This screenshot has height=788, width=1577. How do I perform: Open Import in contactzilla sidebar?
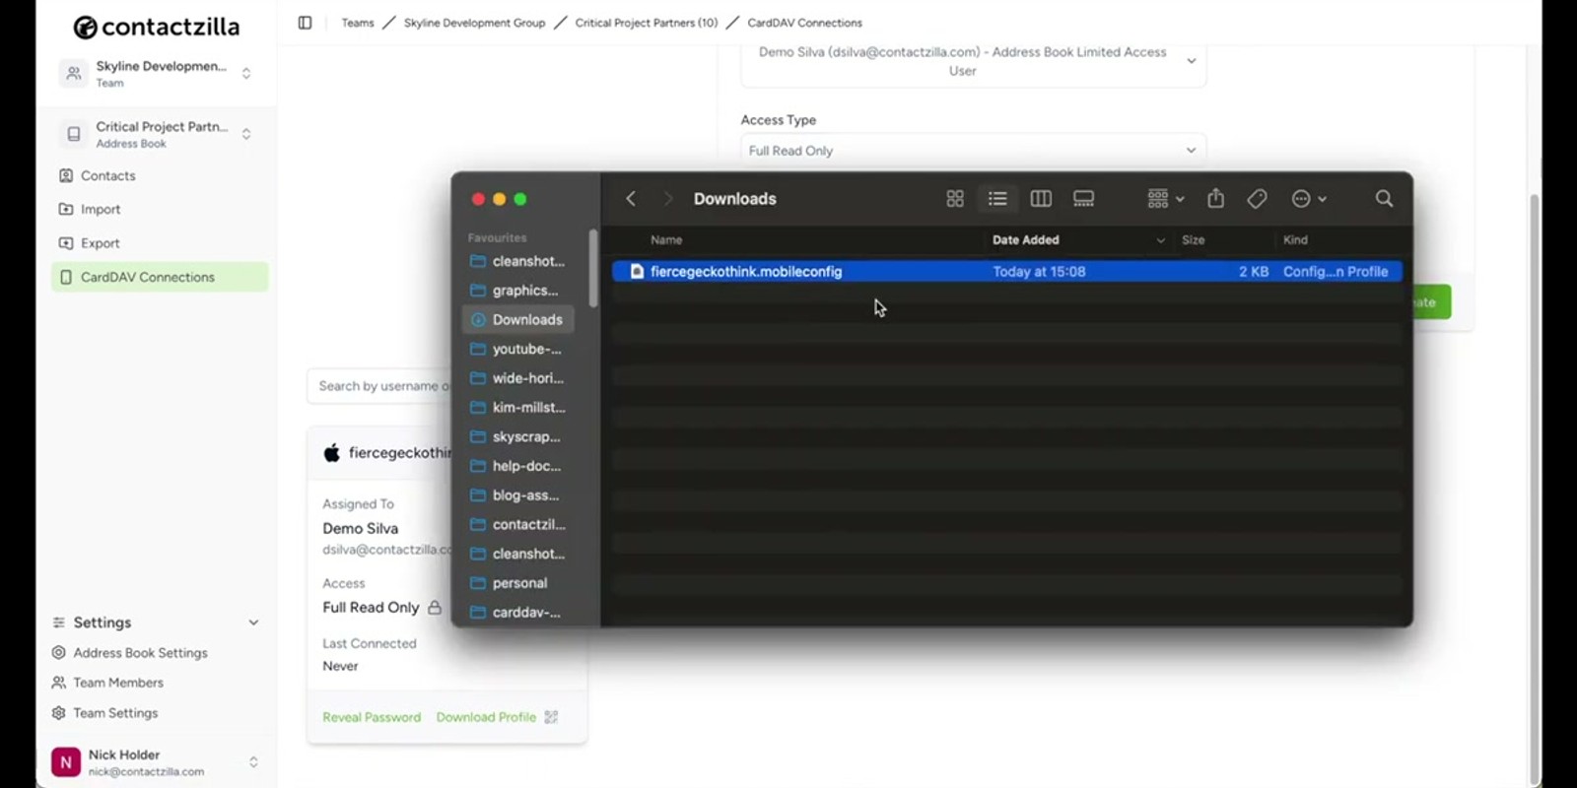(160, 209)
